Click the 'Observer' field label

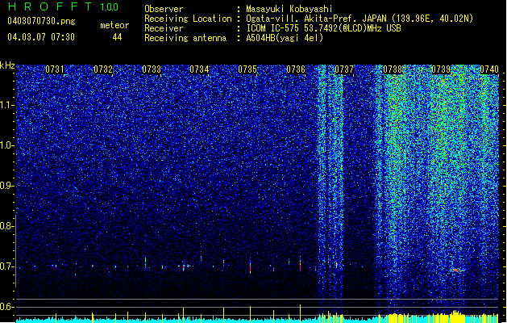click(x=164, y=9)
